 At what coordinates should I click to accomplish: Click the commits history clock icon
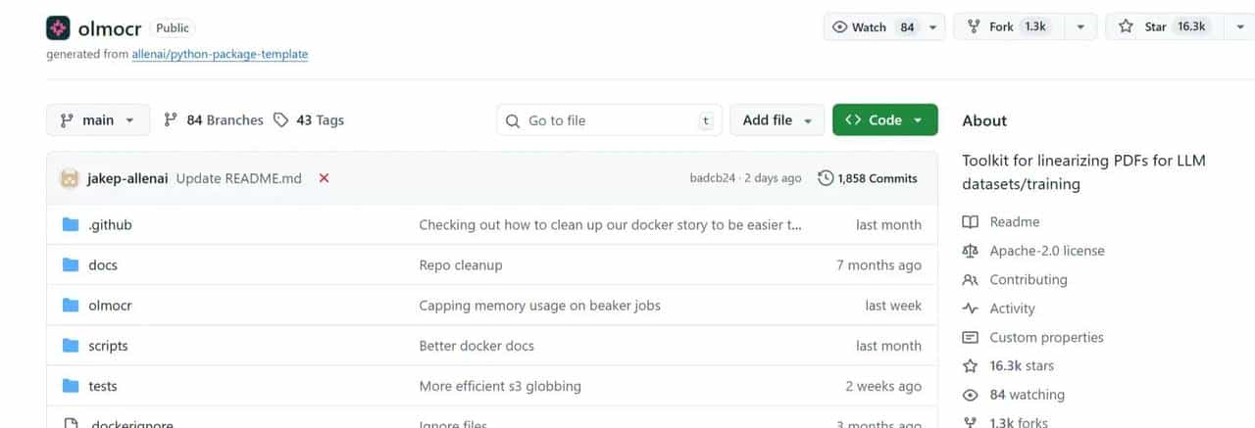click(826, 178)
